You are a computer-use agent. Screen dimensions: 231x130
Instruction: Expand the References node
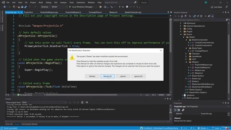180,23
